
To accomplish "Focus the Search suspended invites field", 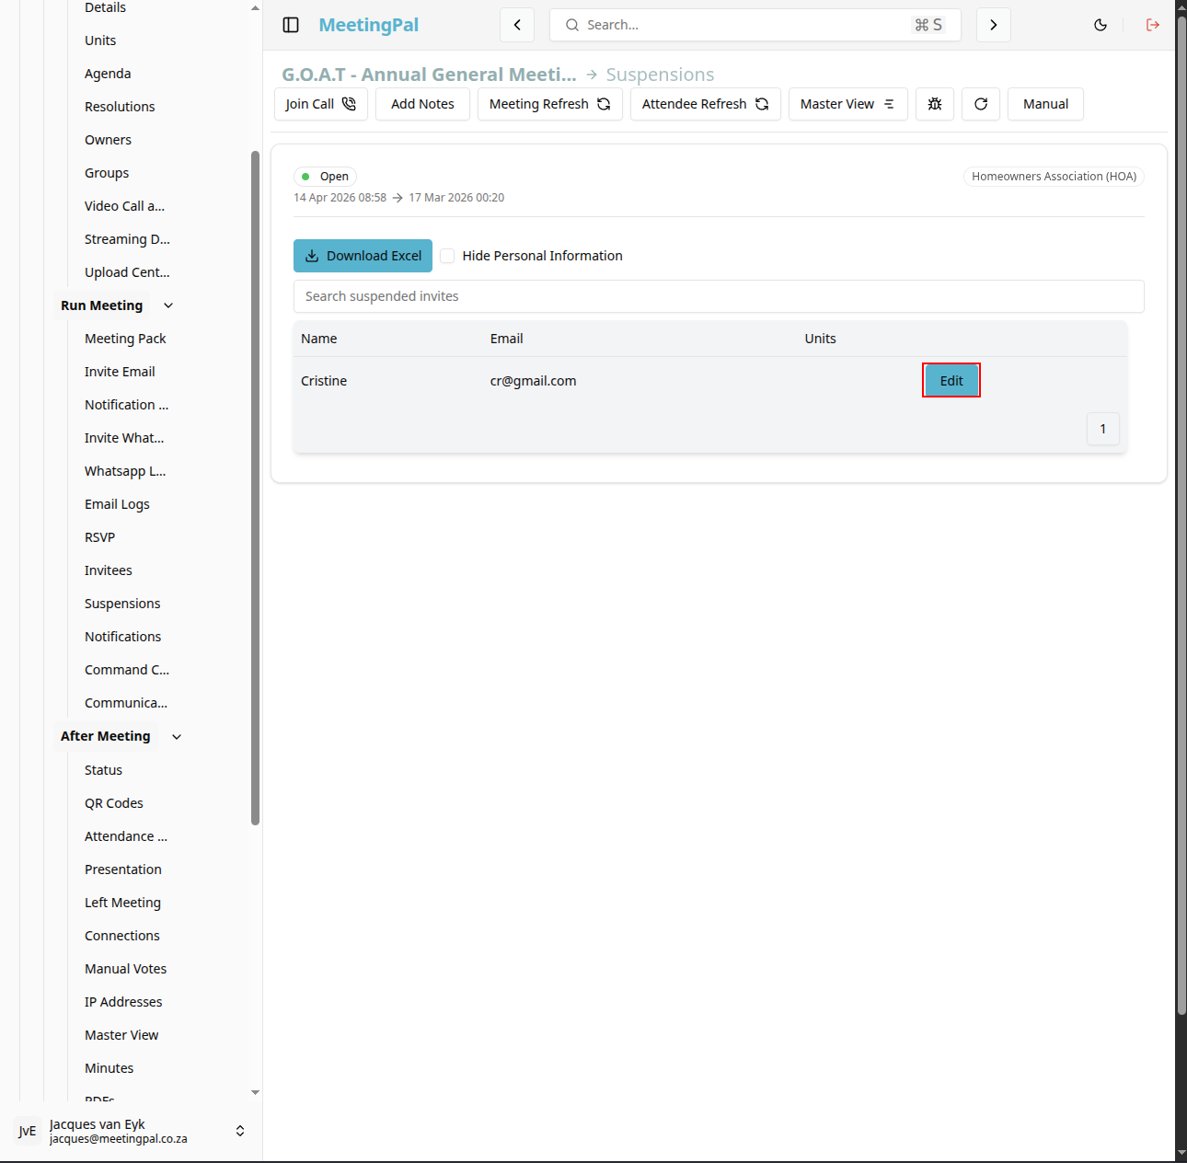I will pyautogui.click(x=719, y=296).
